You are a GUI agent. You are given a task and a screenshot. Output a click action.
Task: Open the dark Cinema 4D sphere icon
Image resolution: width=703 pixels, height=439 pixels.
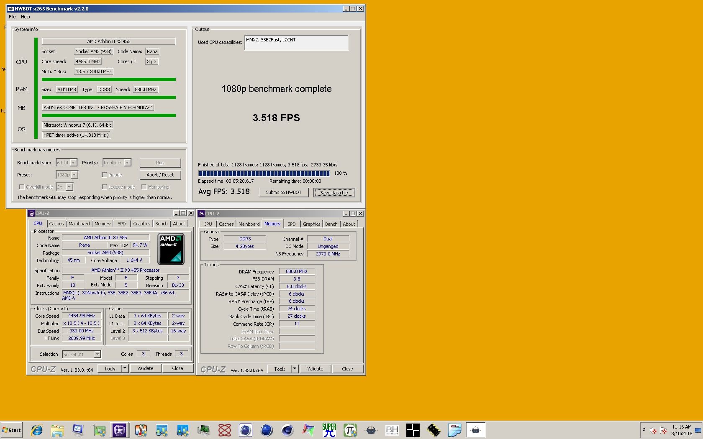coord(287,430)
